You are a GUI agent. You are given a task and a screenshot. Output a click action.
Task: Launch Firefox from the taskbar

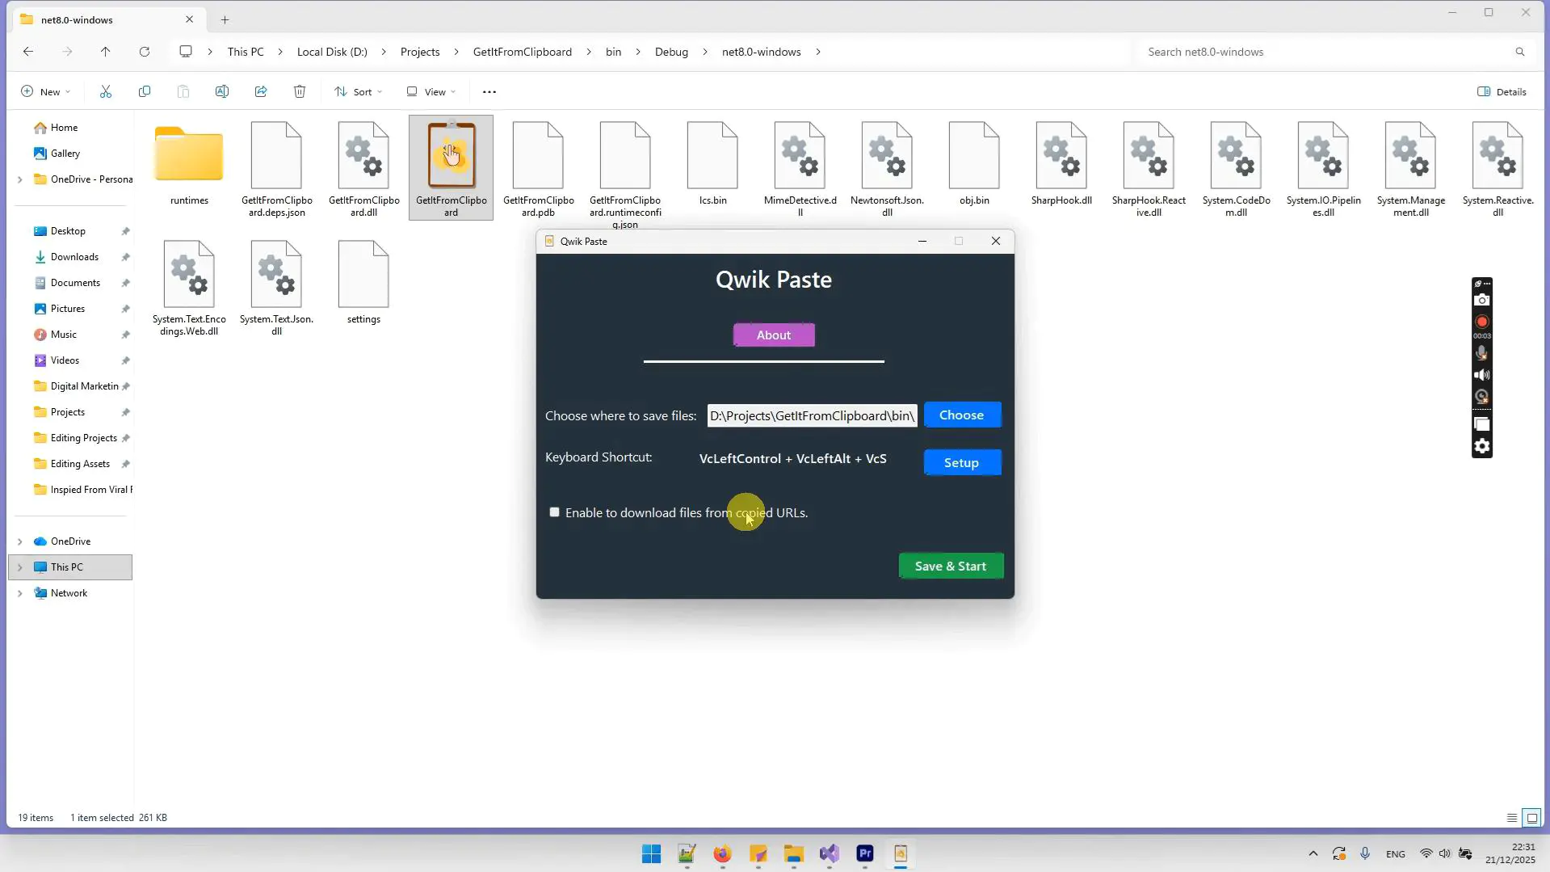click(x=722, y=853)
